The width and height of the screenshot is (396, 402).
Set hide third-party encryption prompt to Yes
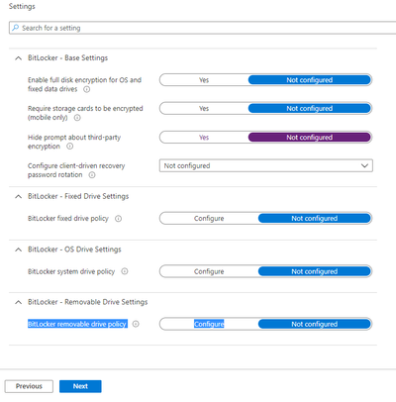tap(204, 138)
